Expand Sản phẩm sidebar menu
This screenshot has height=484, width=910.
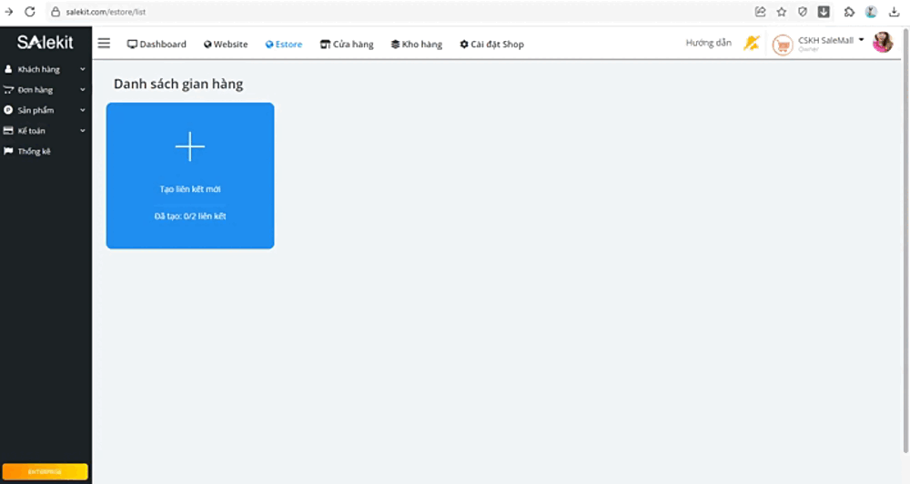click(45, 110)
